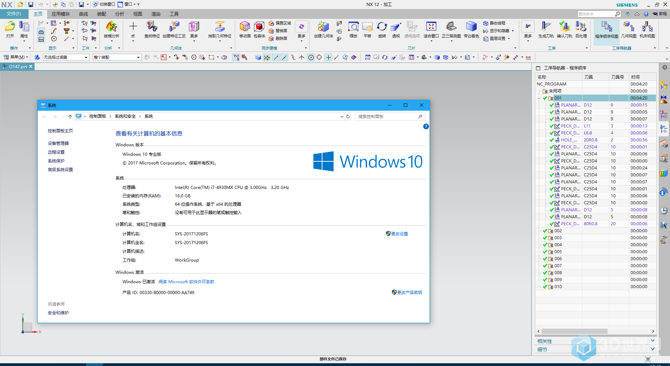Open the 工具 ribbon tab
This screenshot has height=366, width=670.
point(174,14)
